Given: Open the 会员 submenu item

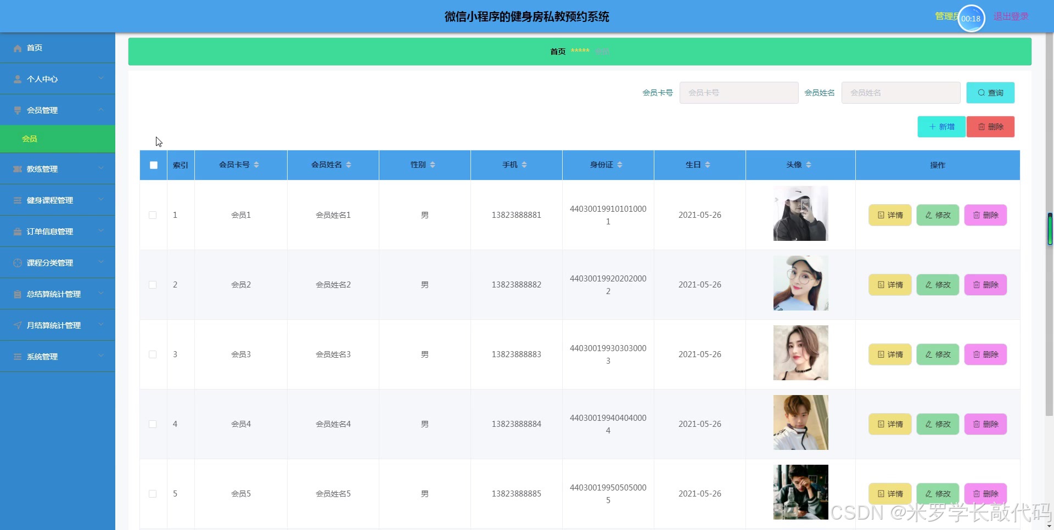Looking at the screenshot, I should 30,139.
